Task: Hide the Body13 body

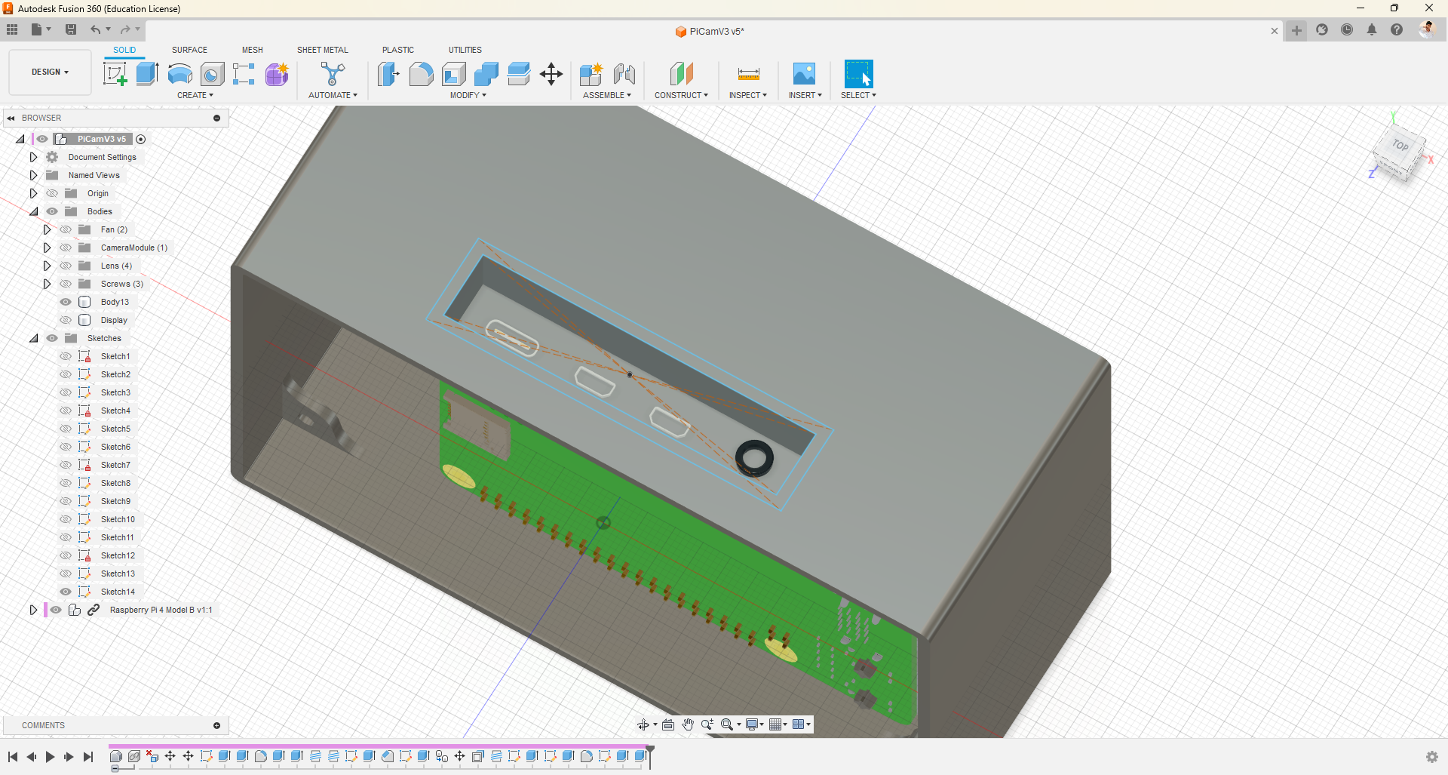Action: click(x=66, y=302)
